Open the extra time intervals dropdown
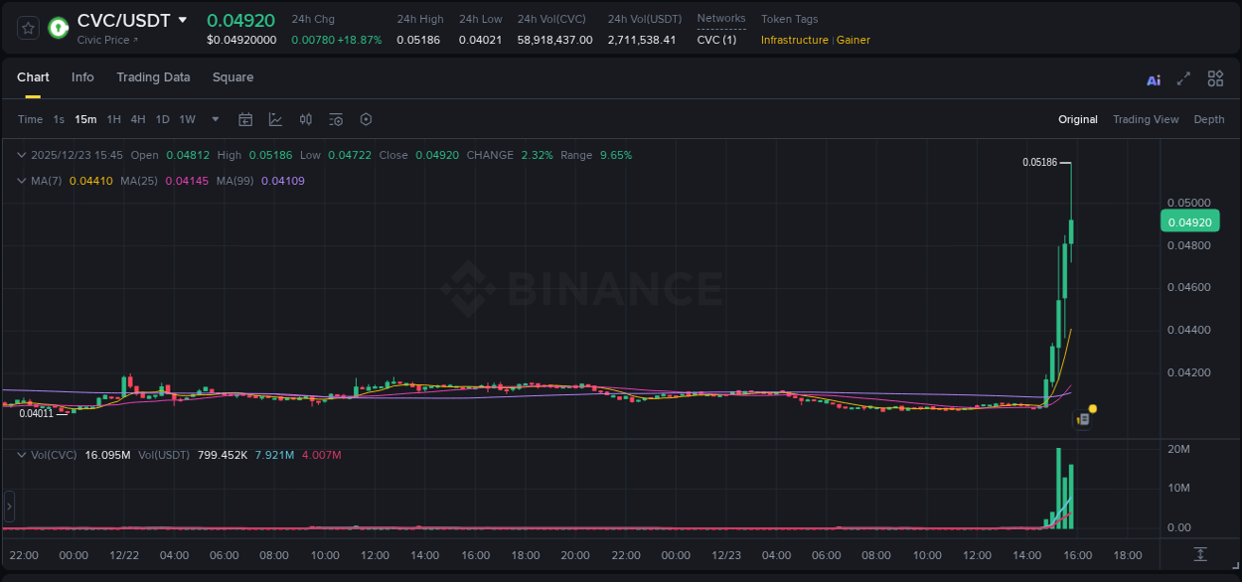The height and width of the screenshot is (582, 1242). [214, 119]
